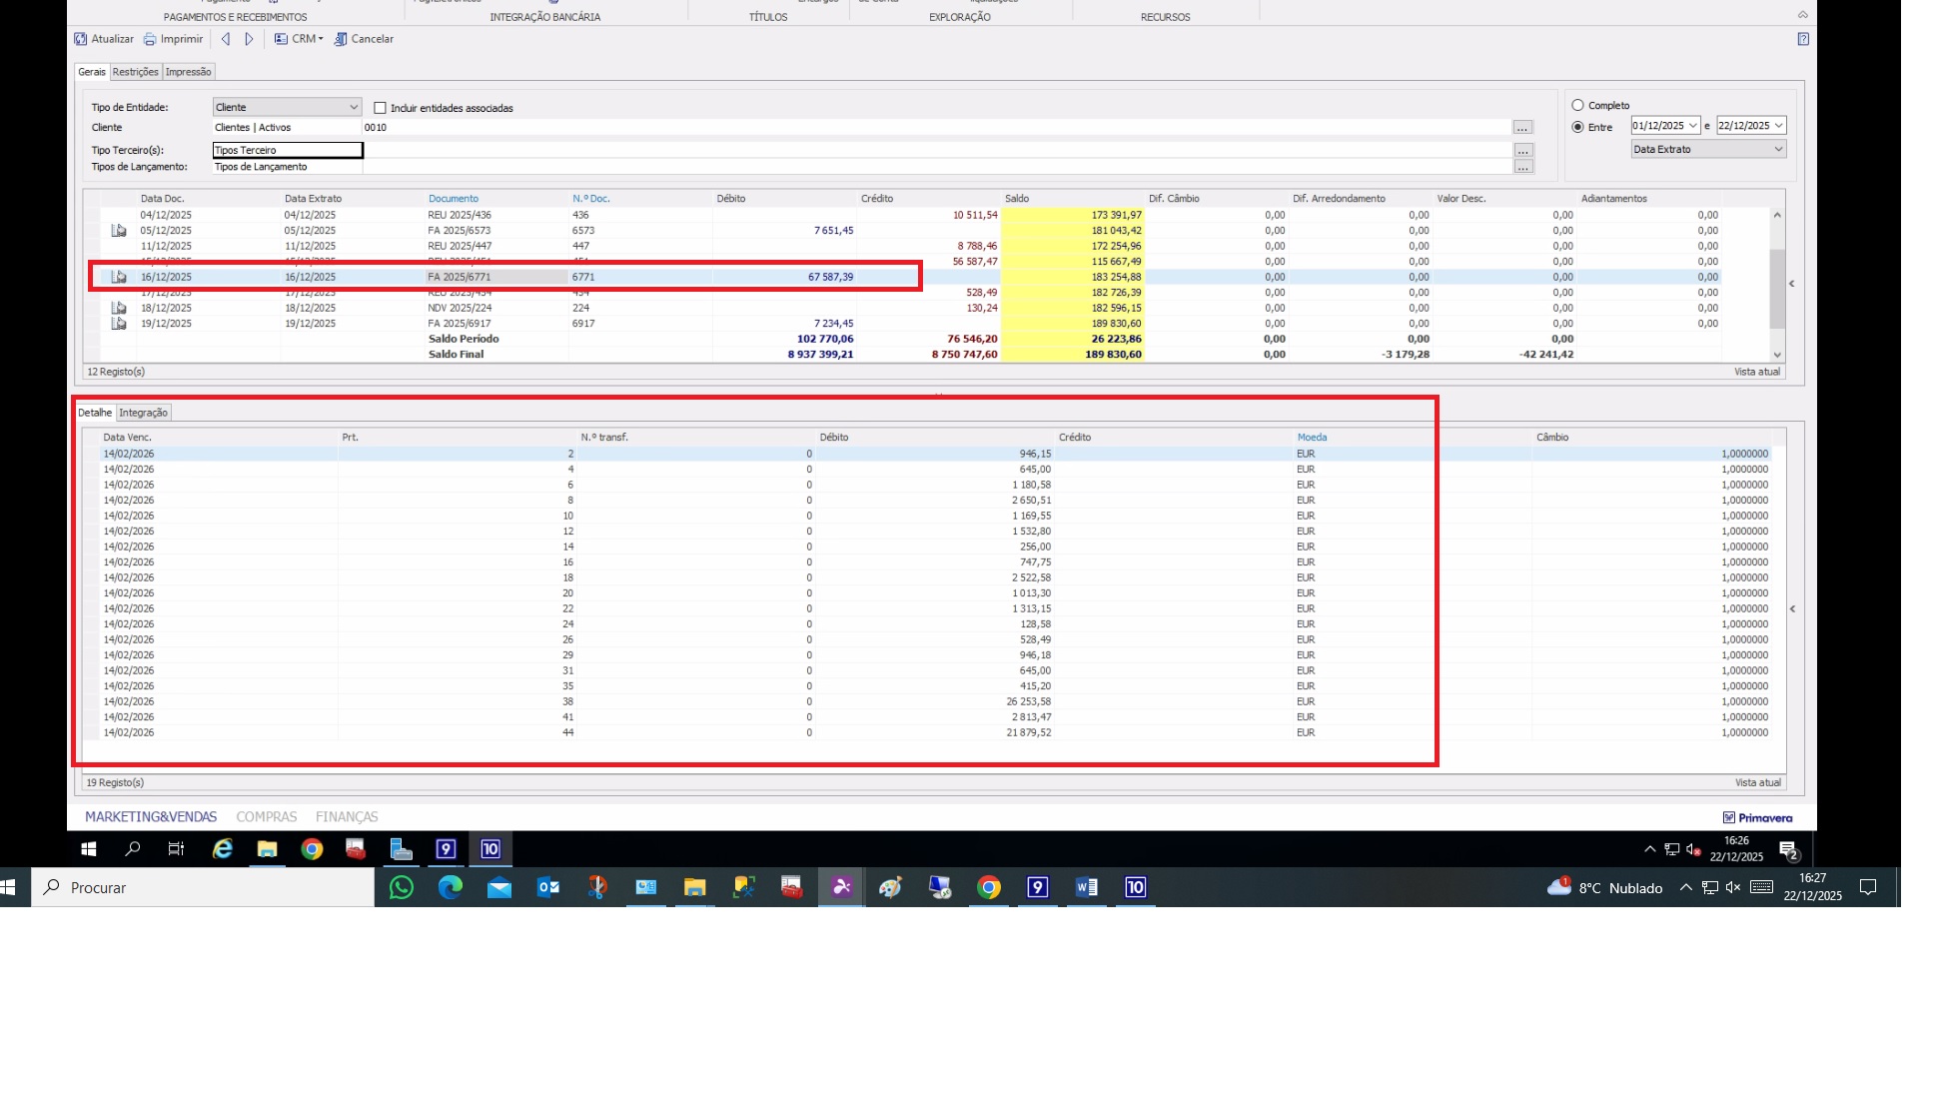
Task: Click the statement list vertical scrollbar
Action: [1776, 288]
